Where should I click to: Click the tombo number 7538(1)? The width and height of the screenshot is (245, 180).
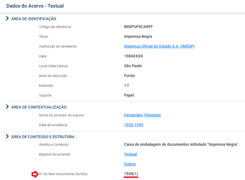point(131,174)
